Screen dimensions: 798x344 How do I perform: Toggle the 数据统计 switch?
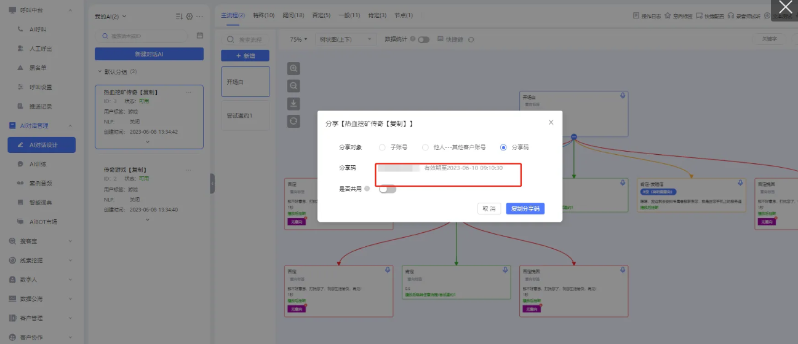[x=423, y=39]
